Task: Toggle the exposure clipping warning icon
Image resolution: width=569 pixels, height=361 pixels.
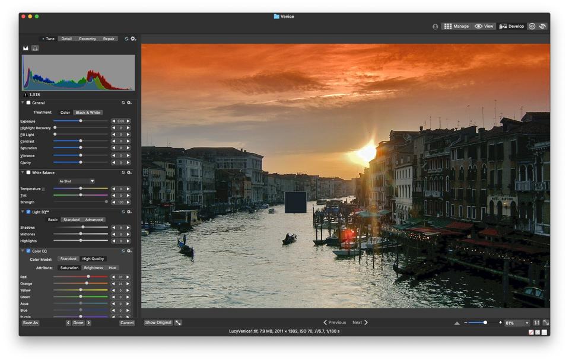Action: 35,48
